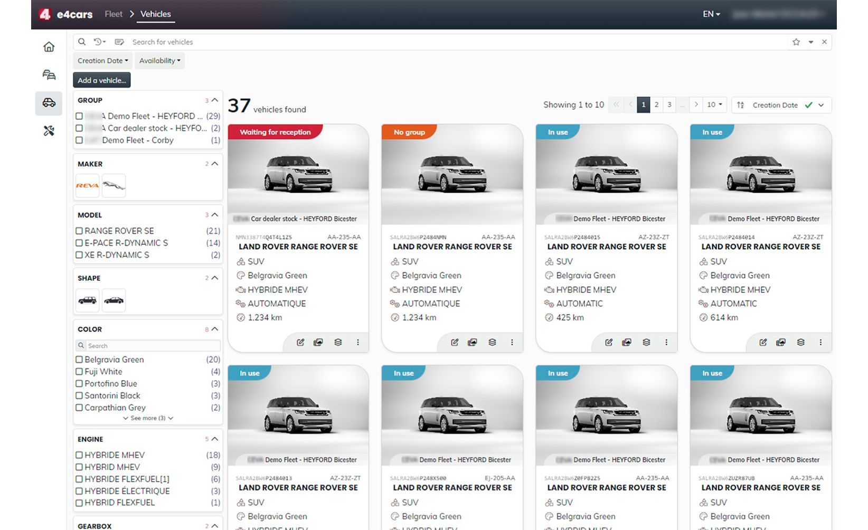Open the Creation Date sort dropdown
Viewport: 868px width, 530px height.
pyautogui.click(x=781, y=105)
